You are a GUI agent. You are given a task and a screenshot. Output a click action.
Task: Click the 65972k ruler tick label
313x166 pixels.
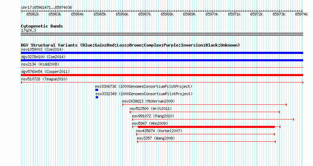click(256, 14)
